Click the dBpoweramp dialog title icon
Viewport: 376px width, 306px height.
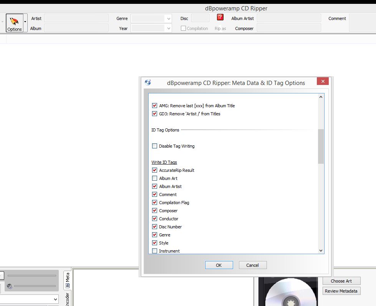point(148,83)
